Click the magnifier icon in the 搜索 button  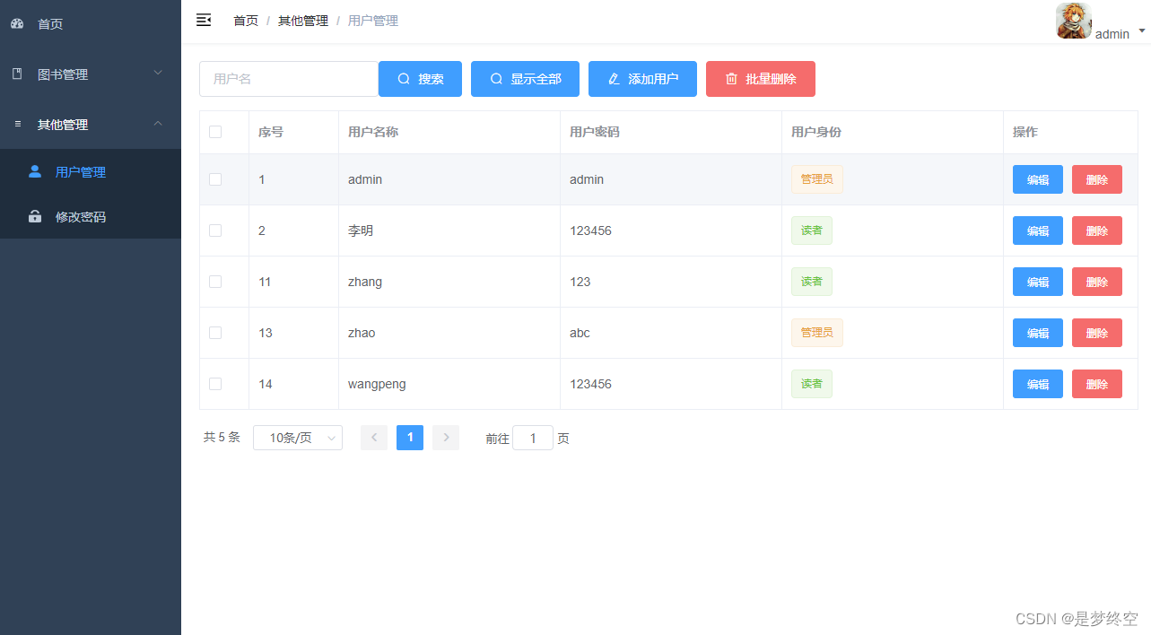[x=402, y=79]
